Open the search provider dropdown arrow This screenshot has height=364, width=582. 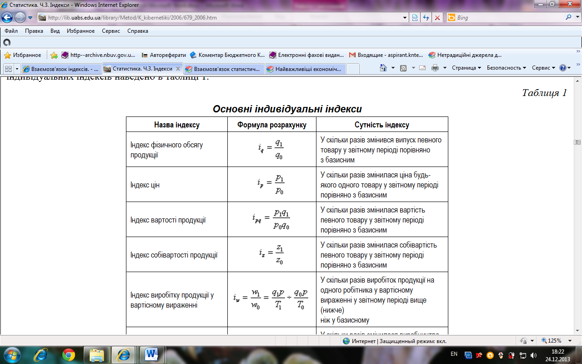[577, 18]
